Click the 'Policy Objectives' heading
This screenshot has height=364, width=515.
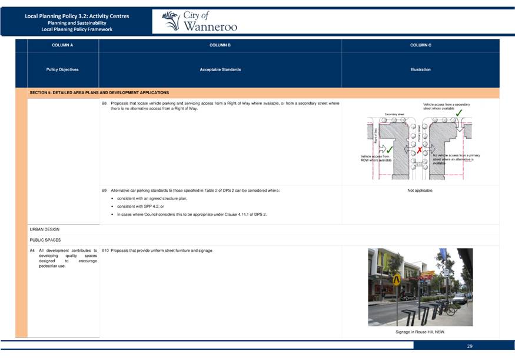point(62,69)
